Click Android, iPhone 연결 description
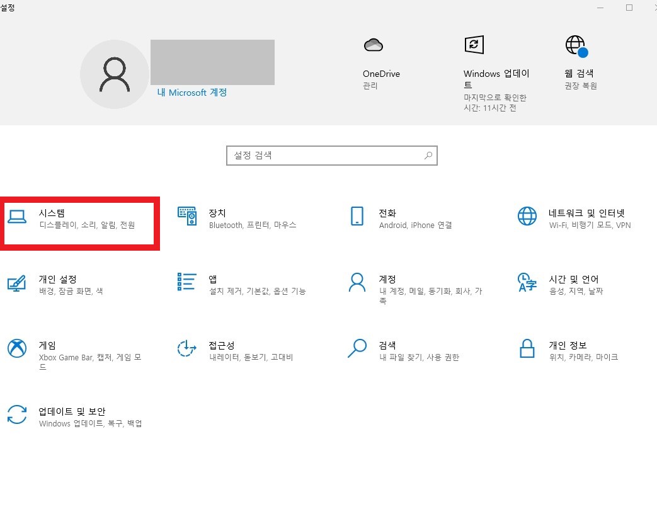Screen dimensions: 657x531 pos(416,225)
